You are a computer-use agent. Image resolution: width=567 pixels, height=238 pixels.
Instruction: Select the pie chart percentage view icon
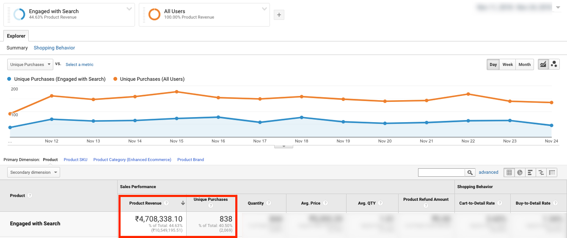pyautogui.click(x=520, y=172)
